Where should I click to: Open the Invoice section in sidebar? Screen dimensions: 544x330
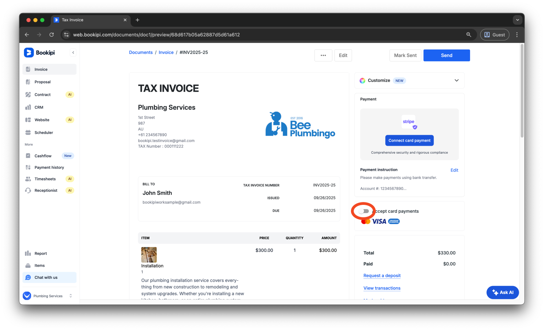click(50, 69)
